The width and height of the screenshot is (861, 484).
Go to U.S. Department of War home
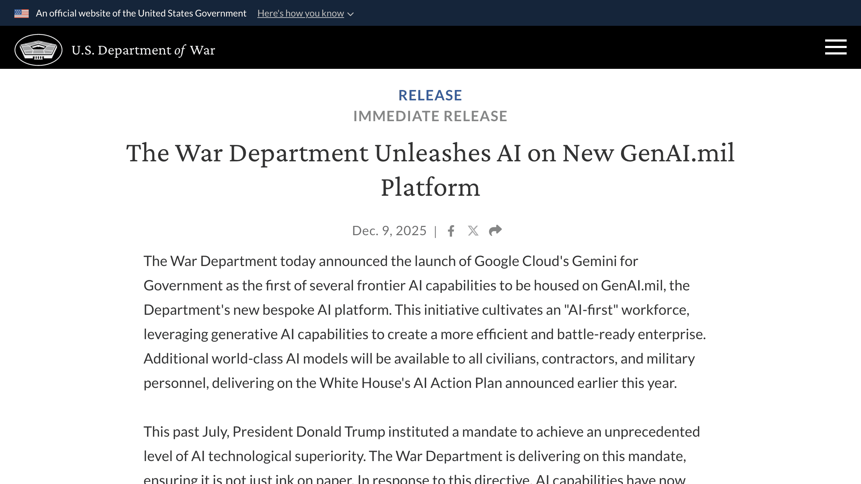click(x=143, y=50)
